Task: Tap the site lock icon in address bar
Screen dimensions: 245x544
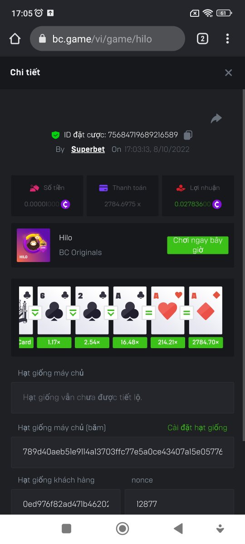Action: [43, 39]
